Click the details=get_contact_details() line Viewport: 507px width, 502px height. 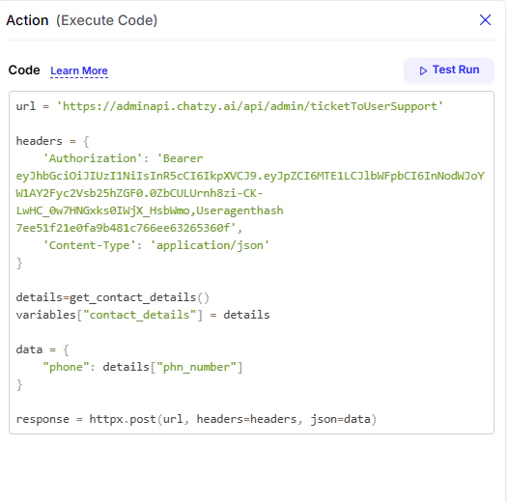[113, 297]
